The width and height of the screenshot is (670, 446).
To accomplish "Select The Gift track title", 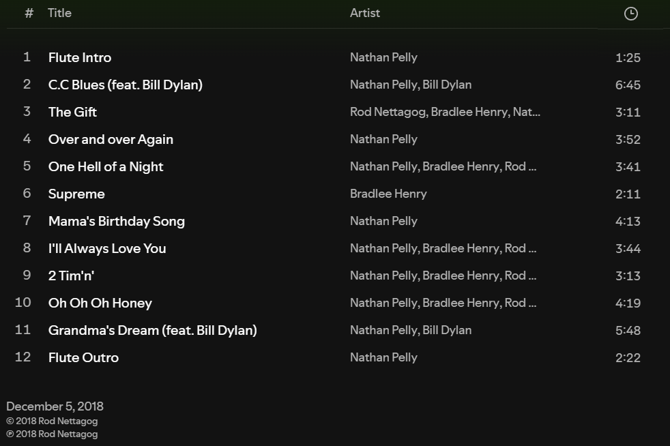I will tap(72, 113).
